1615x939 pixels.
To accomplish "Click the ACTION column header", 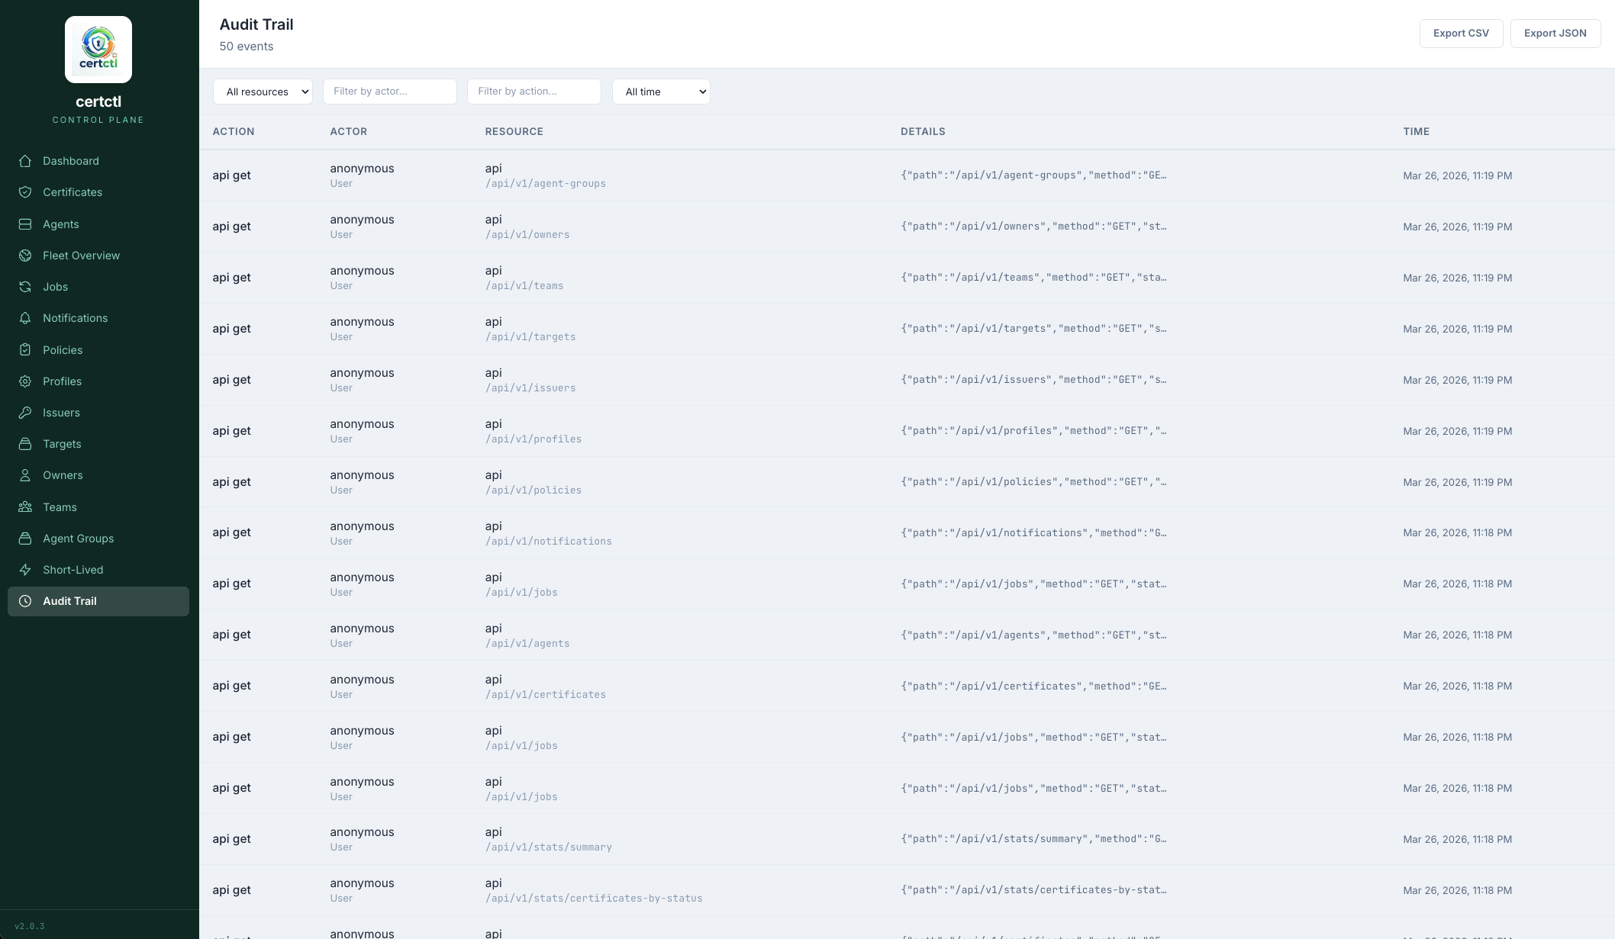I will point(234,132).
